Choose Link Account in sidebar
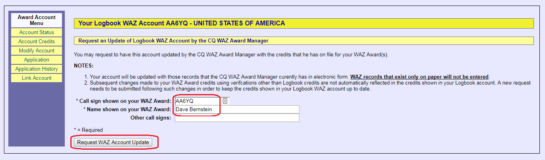This screenshot has height=160, width=545. [x=37, y=78]
